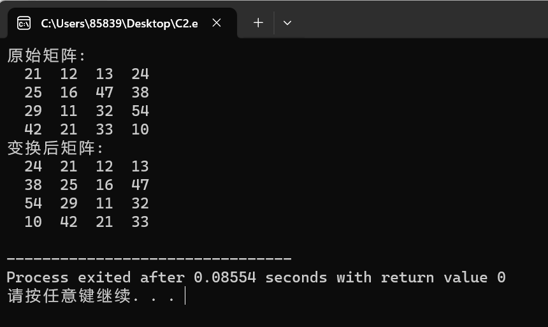
Task: Select the C:\Users\85839\Desktop\C2.e tab
Action: [119, 24]
